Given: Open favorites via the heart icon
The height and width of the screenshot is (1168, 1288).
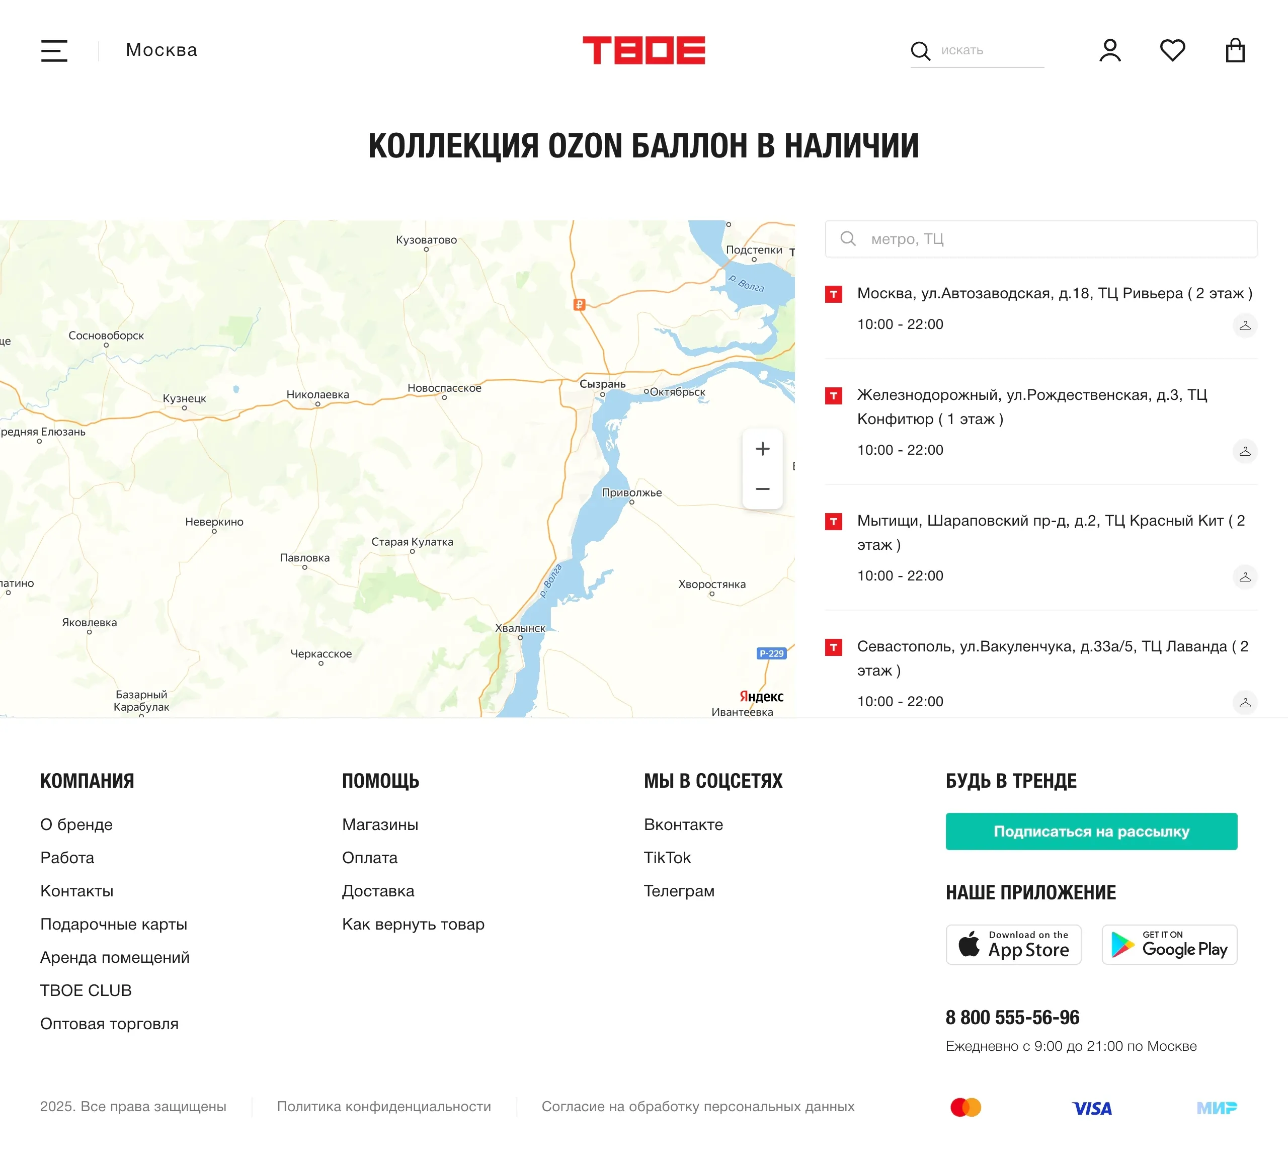Looking at the screenshot, I should tap(1172, 50).
